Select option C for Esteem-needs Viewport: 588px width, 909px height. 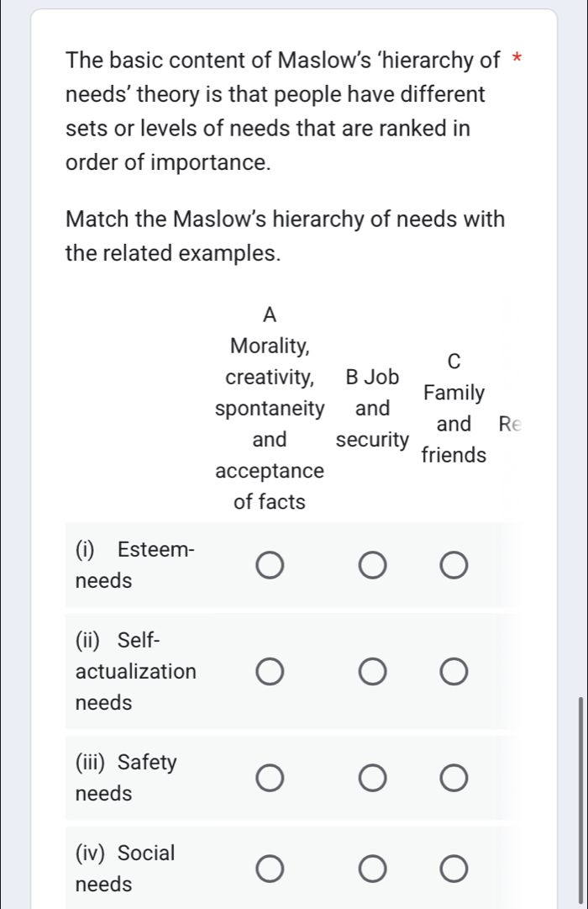(454, 565)
